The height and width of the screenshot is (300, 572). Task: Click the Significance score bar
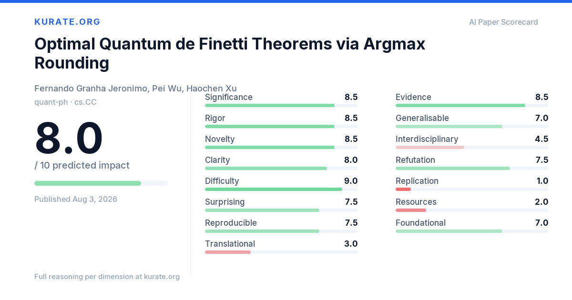pyautogui.click(x=281, y=105)
